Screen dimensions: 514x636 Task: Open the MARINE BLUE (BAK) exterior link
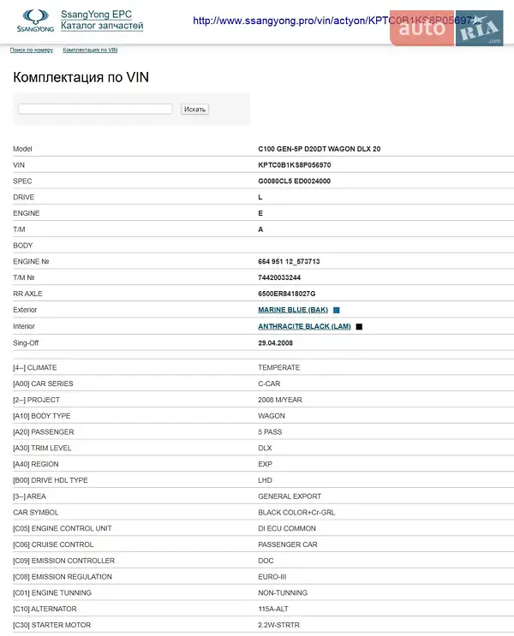[293, 310]
